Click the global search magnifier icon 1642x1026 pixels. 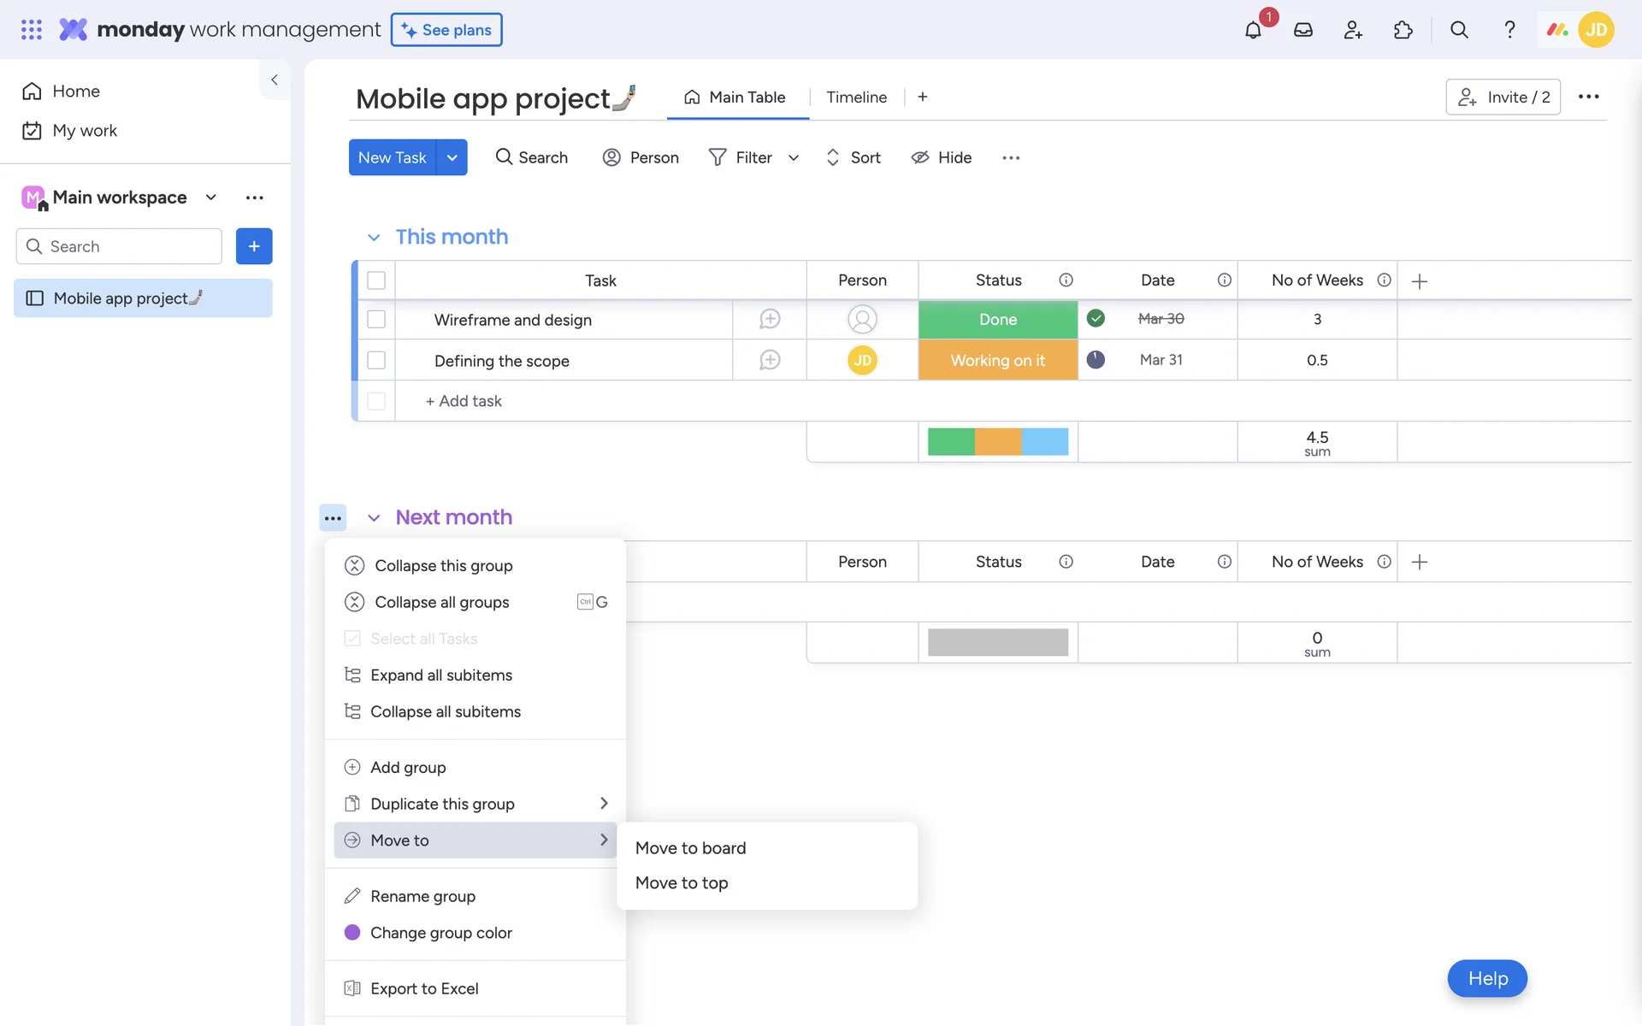point(1459,30)
